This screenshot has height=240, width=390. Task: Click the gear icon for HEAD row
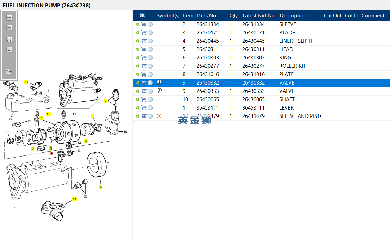pos(138,49)
